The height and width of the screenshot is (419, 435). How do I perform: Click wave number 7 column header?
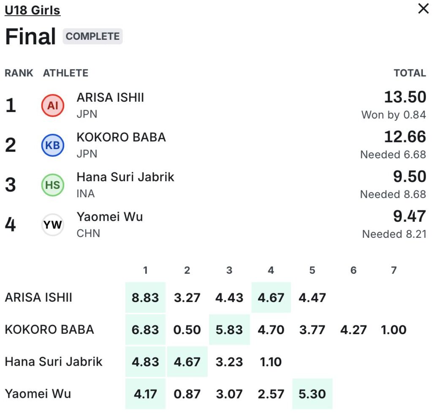pyautogui.click(x=394, y=270)
